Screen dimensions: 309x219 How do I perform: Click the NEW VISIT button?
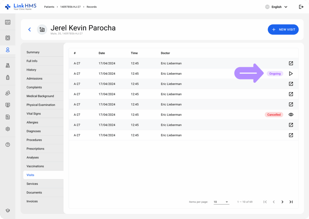coord(283,29)
